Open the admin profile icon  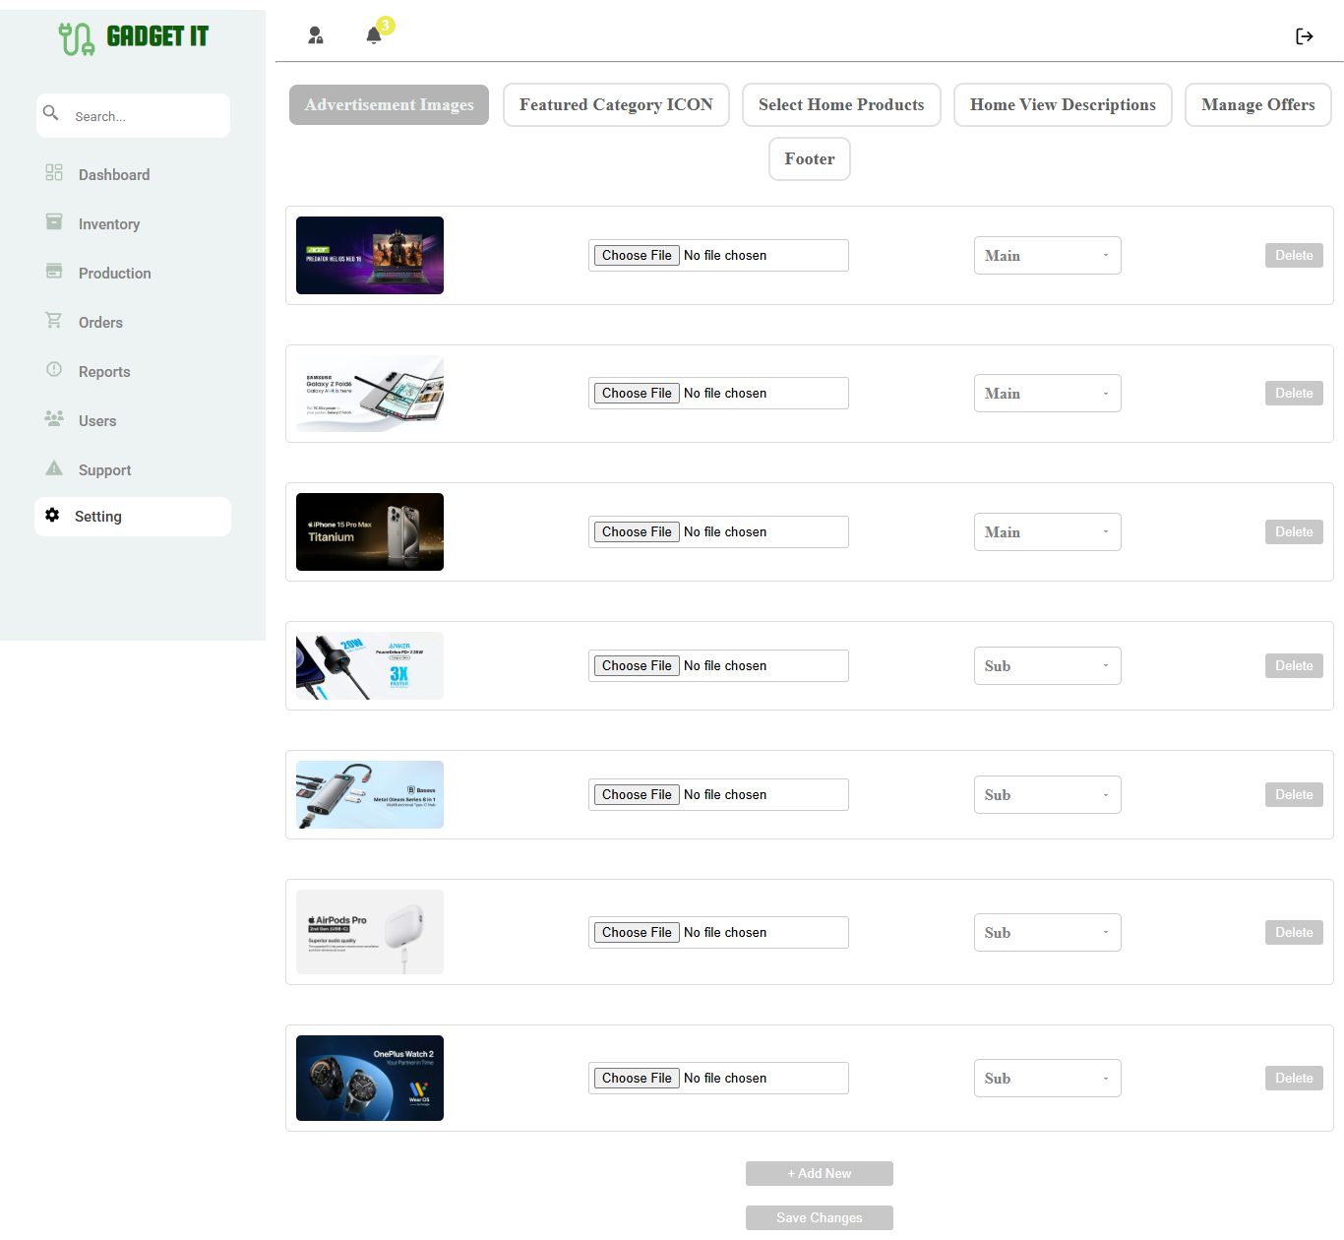[x=315, y=35]
